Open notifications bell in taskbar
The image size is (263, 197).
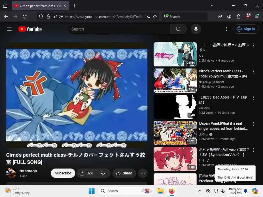point(246,191)
